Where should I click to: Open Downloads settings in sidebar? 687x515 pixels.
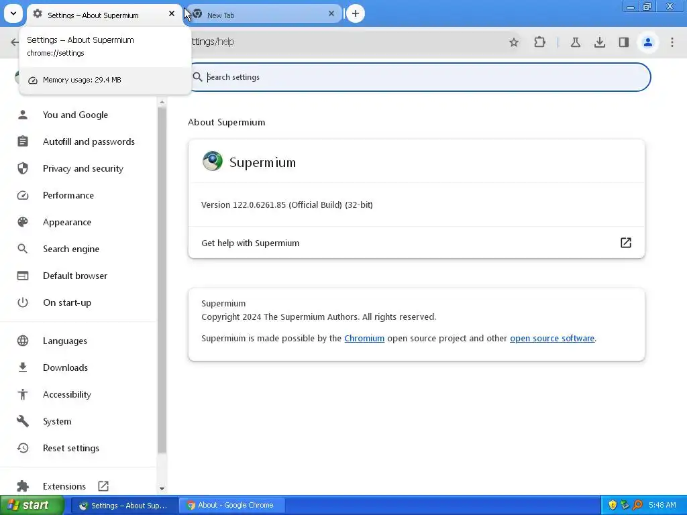pyautogui.click(x=65, y=367)
